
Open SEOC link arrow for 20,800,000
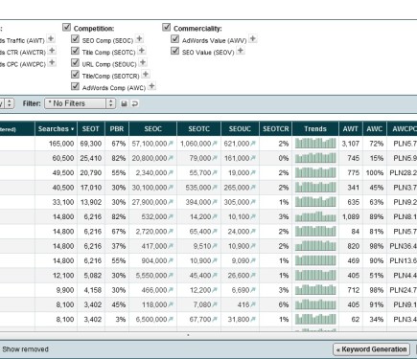[171, 158]
